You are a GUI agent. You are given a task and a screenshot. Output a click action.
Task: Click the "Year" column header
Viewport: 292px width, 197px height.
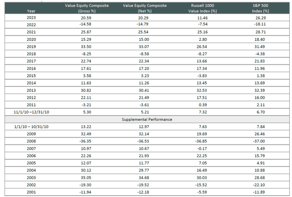31,11
